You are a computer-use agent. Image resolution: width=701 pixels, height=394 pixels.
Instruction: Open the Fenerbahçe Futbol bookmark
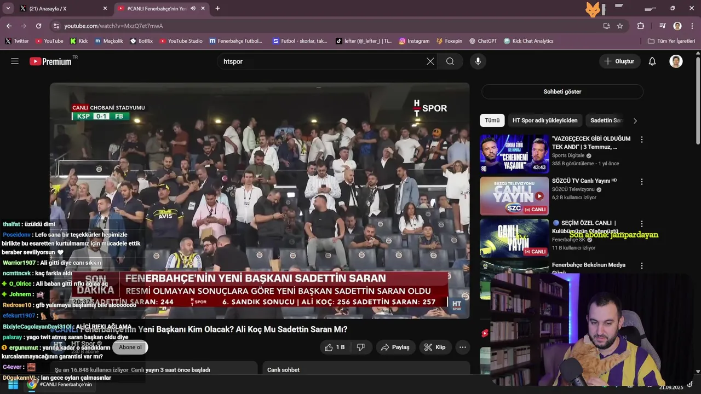pyautogui.click(x=236, y=41)
